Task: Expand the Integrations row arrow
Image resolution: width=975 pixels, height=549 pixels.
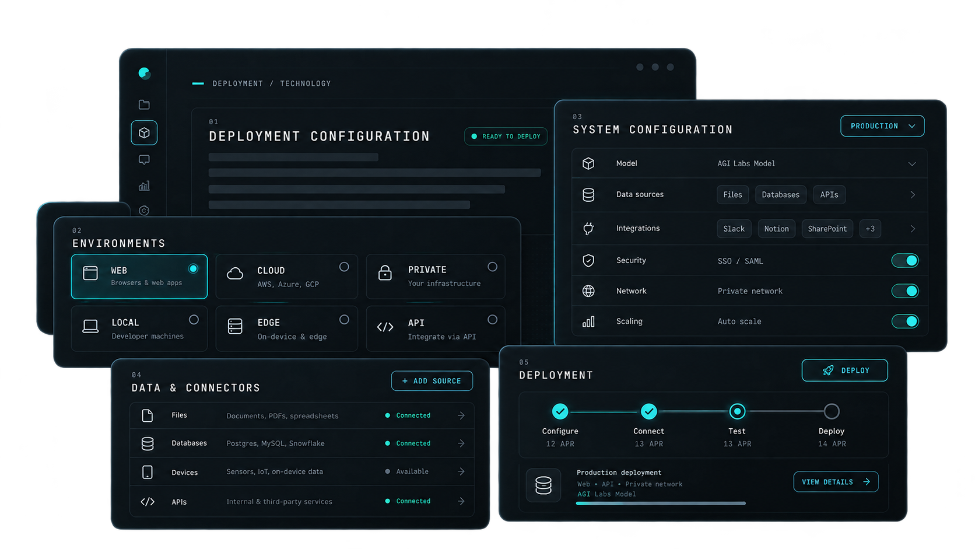Action: 913,229
